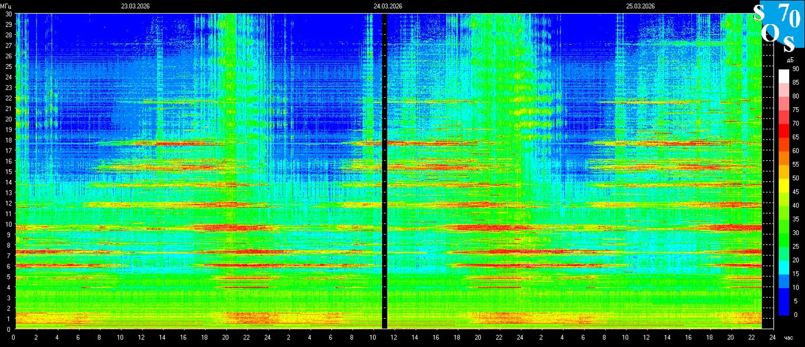Select the 25.03.2026 date label

click(641, 6)
